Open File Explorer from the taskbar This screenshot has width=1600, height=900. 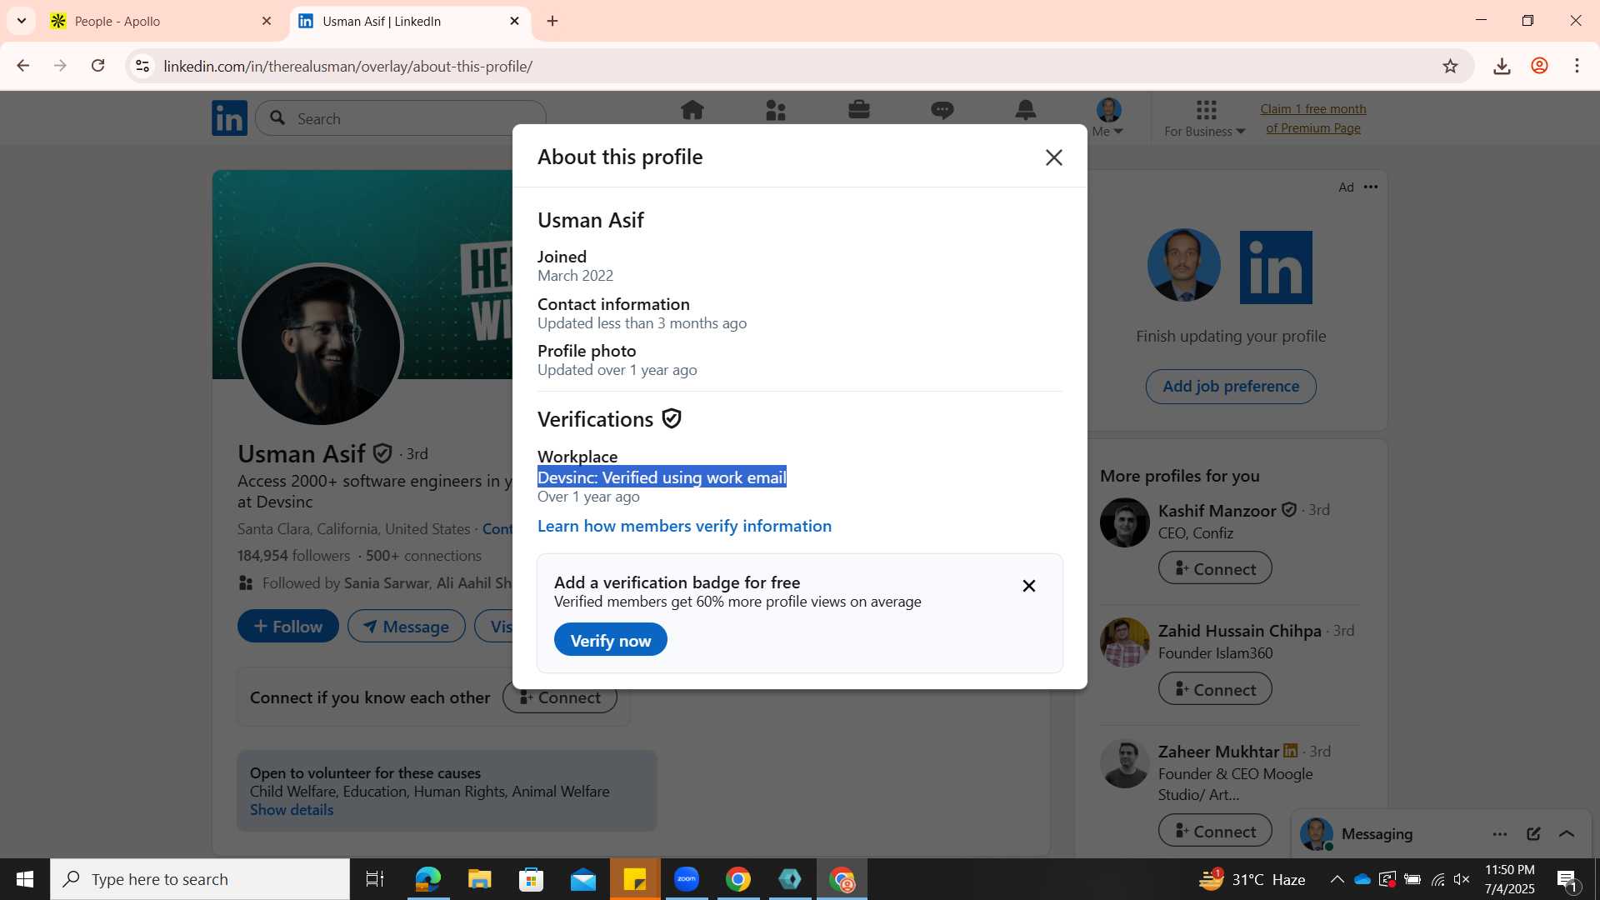(479, 879)
